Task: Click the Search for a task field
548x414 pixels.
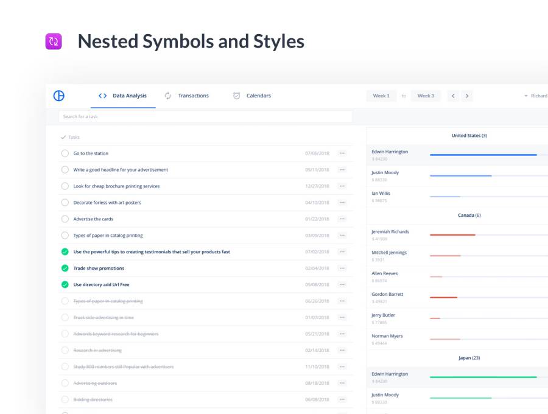Action: click(205, 116)
